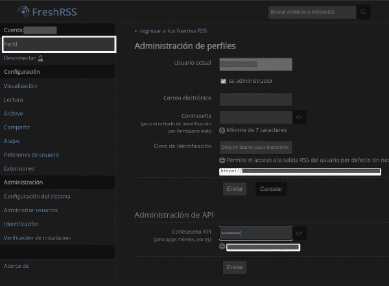Click the Administración de API heading
This screenshot has height=286, width=389.
click(174, 215)
